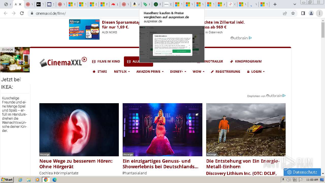The width and height of the screenshot is (325, 183).
Task: Open the Windows Start menu
Action: [7, 180]
